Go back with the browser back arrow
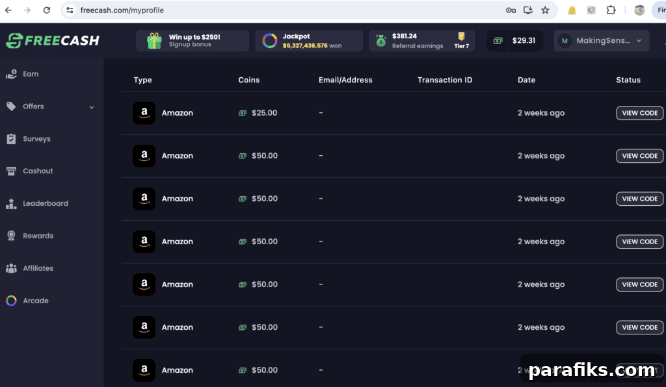 point(8,10)
